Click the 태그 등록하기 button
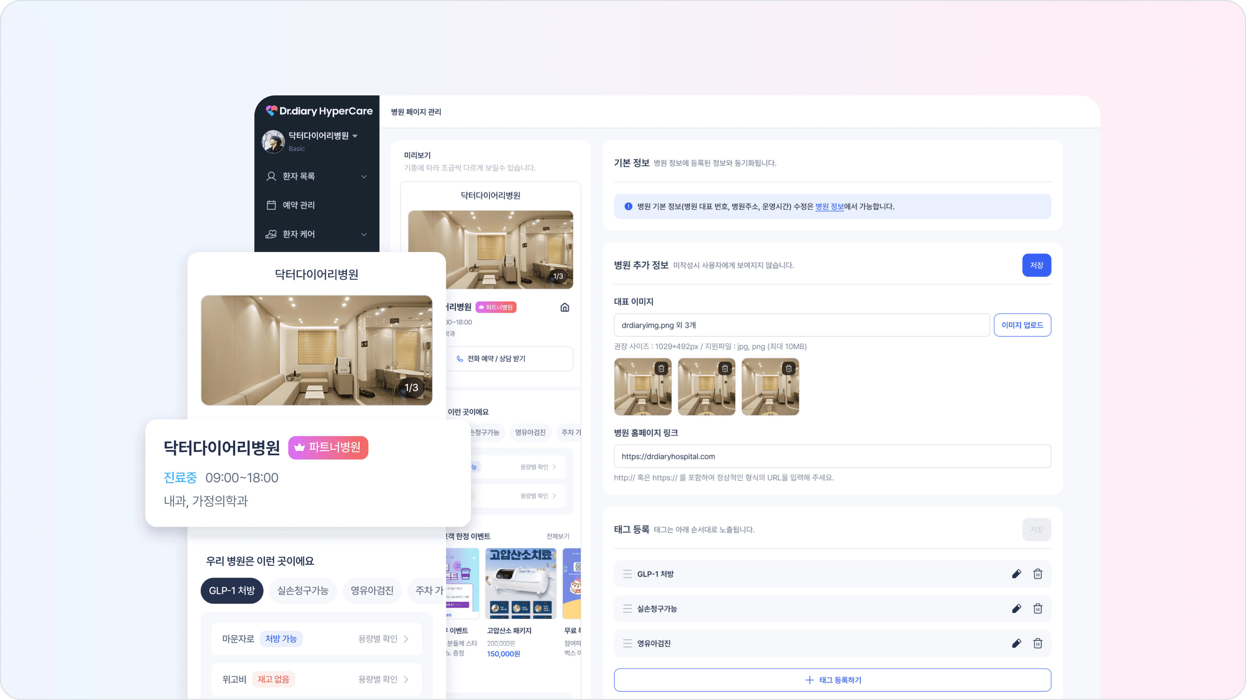The height and width of the screenshot is (700, 1246). (x=832, y=680)
